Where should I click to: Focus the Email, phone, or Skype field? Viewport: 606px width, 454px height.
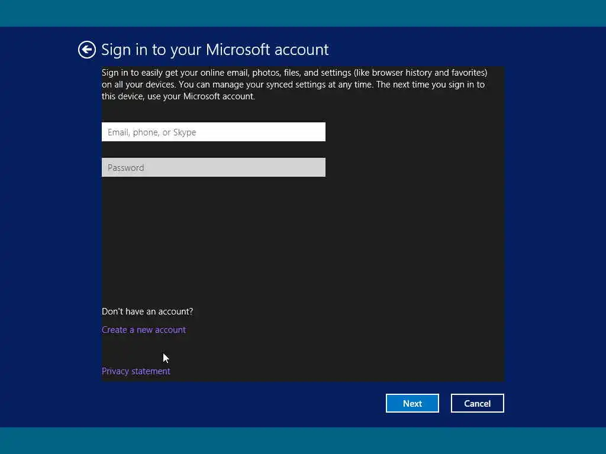213,132
